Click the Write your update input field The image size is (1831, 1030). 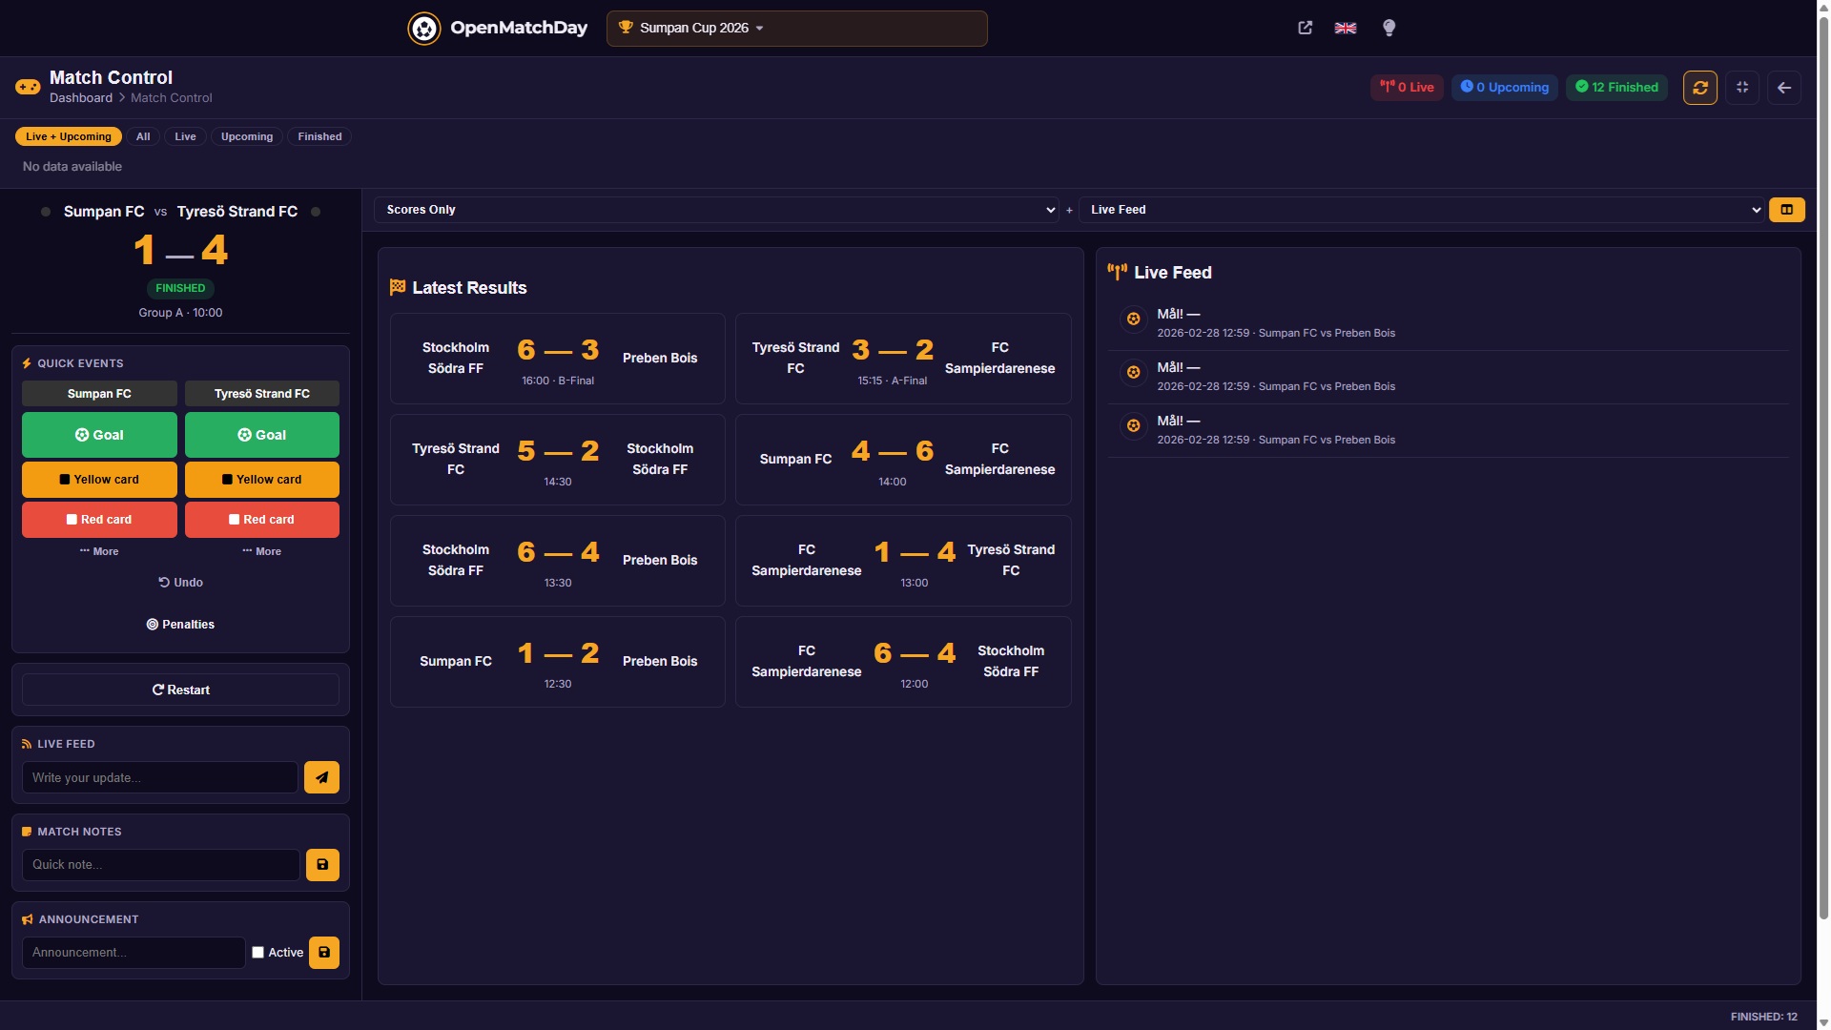pyautogui.click(x=158, y=777)
